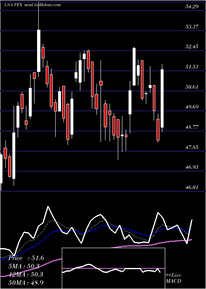
Task: Click the 52.45 price axis label
Action: click(192, 46)
